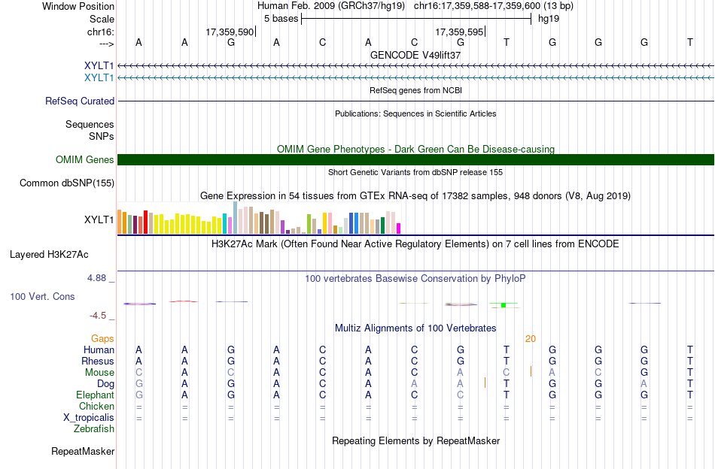
Task: Click the RepeatMasker track label
Action: coord(83,451)
